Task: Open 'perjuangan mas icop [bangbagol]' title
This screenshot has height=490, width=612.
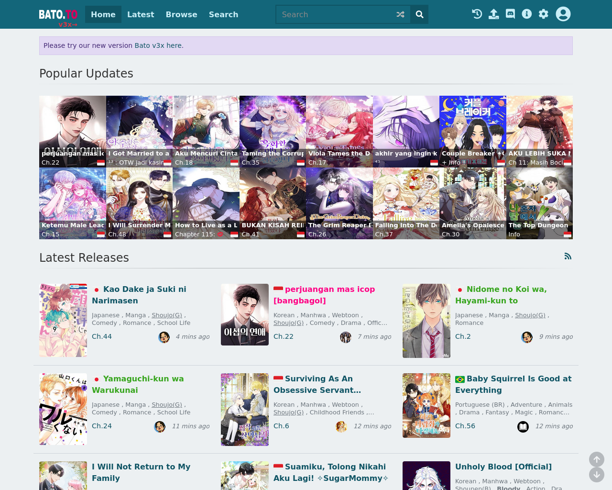Action: [x=324, y=295]
